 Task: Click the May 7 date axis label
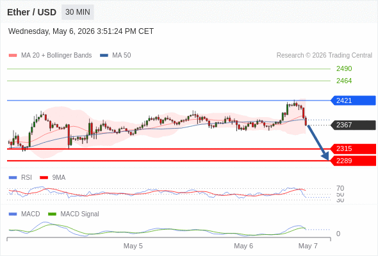(x=308, y=246)
